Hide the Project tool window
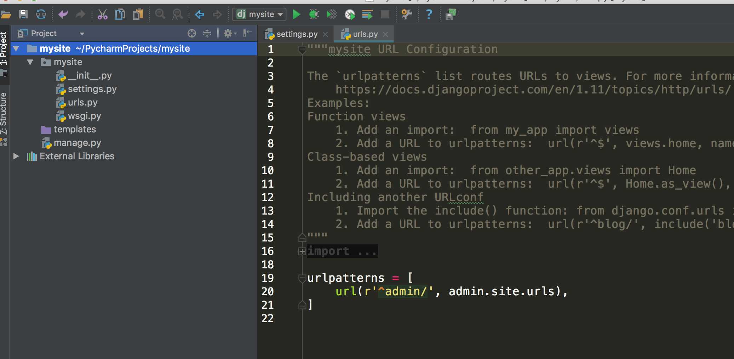734x359 pixels. (x=247, y=34)
